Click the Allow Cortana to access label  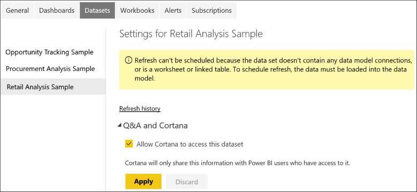tap(190, 145)
